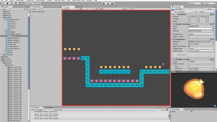Step forward one frame
Viewport: 217px width, 122px height.
[113, 3]
